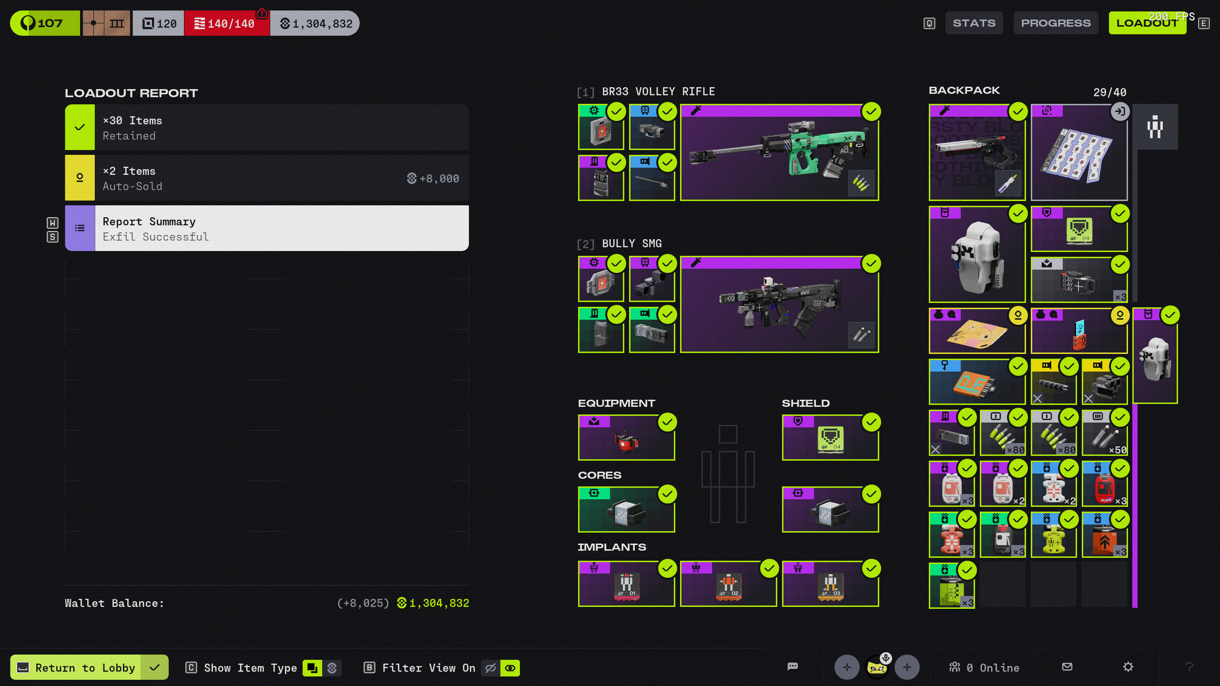This screenshot has width=1220, height=686.
Task: Click the character silhouette icon beside backpack
Action: coord(1155,127)
